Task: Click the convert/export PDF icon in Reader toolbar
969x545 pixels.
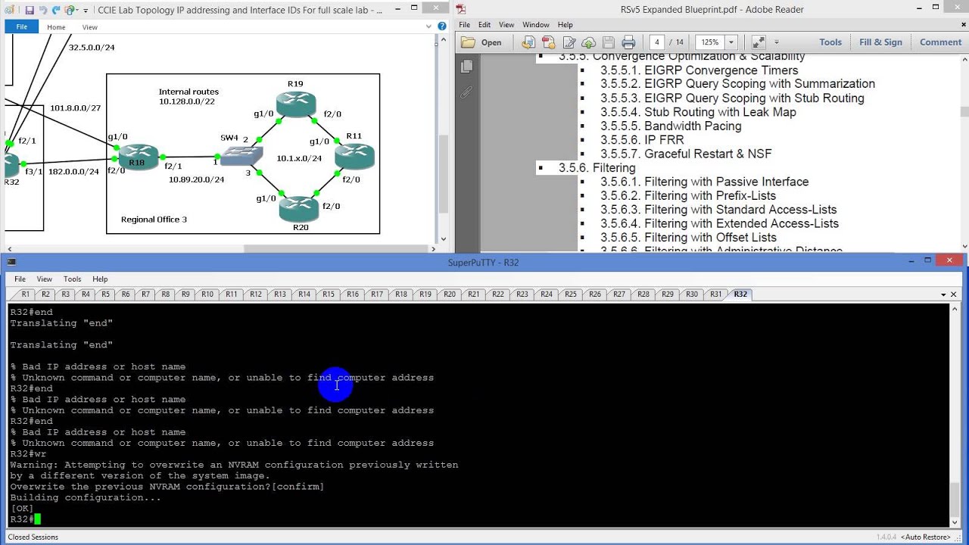Action: [x=528, y=42]
